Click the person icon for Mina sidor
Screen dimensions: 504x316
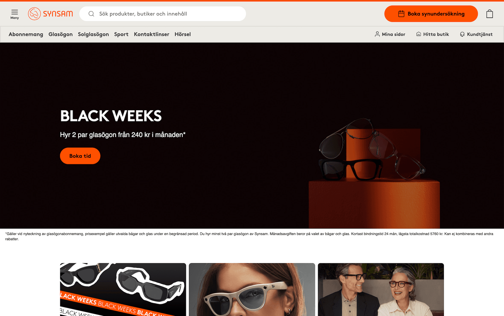377,34
